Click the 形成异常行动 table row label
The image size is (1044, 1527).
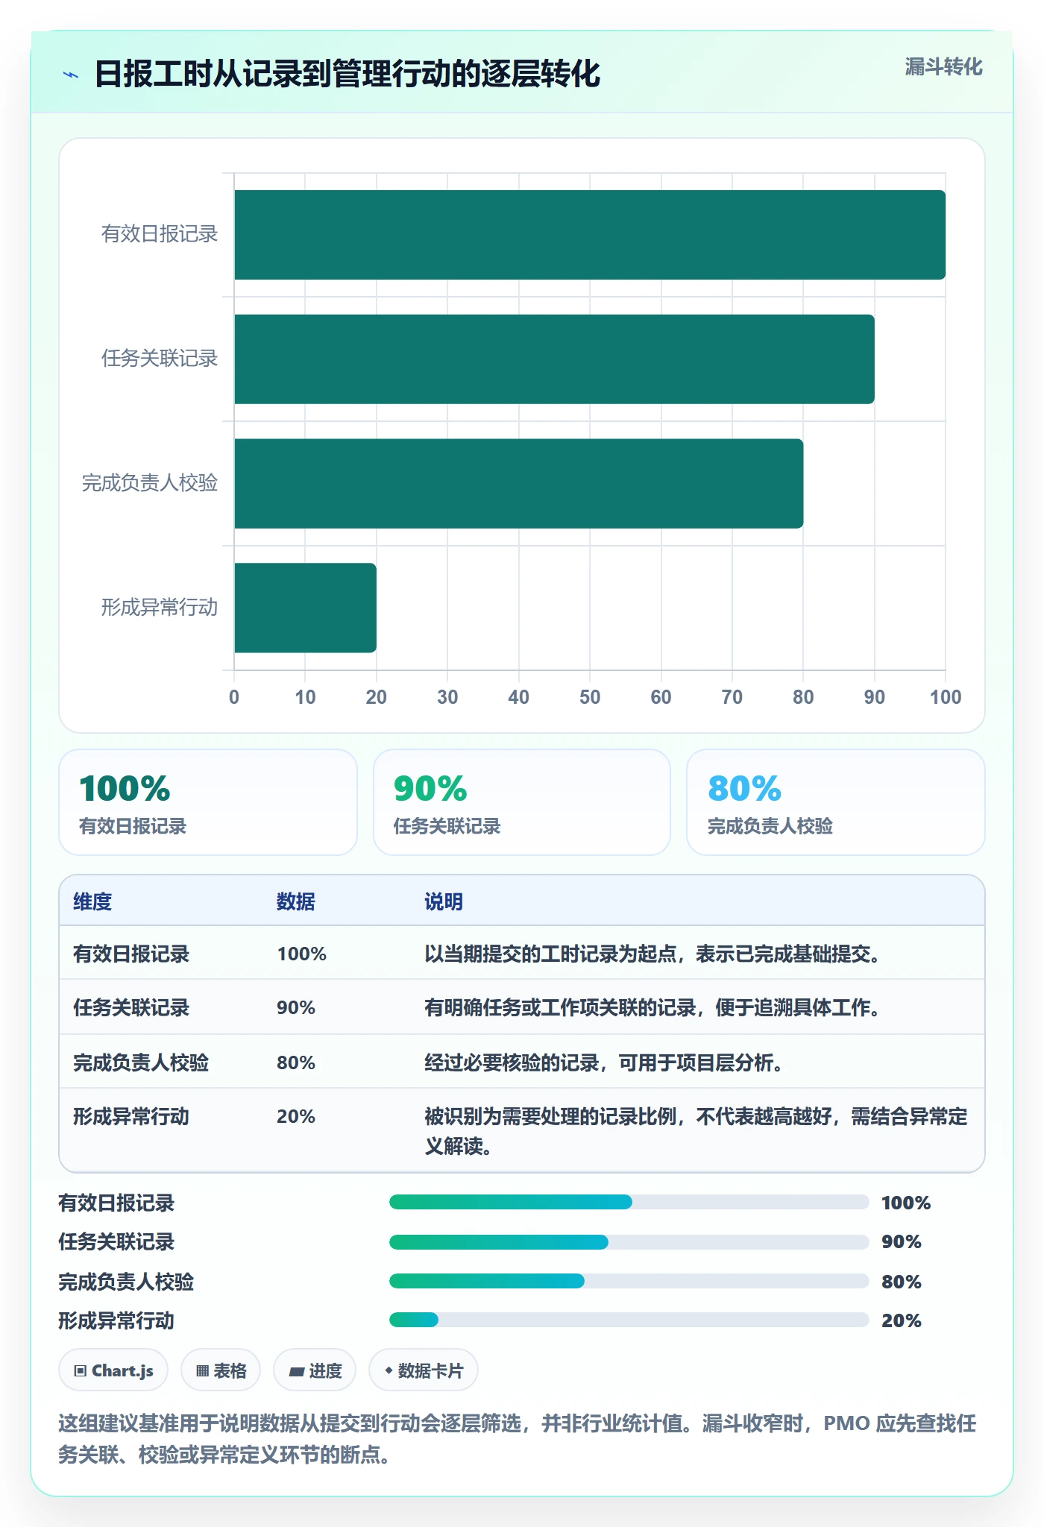click(x=131, y=1116)
